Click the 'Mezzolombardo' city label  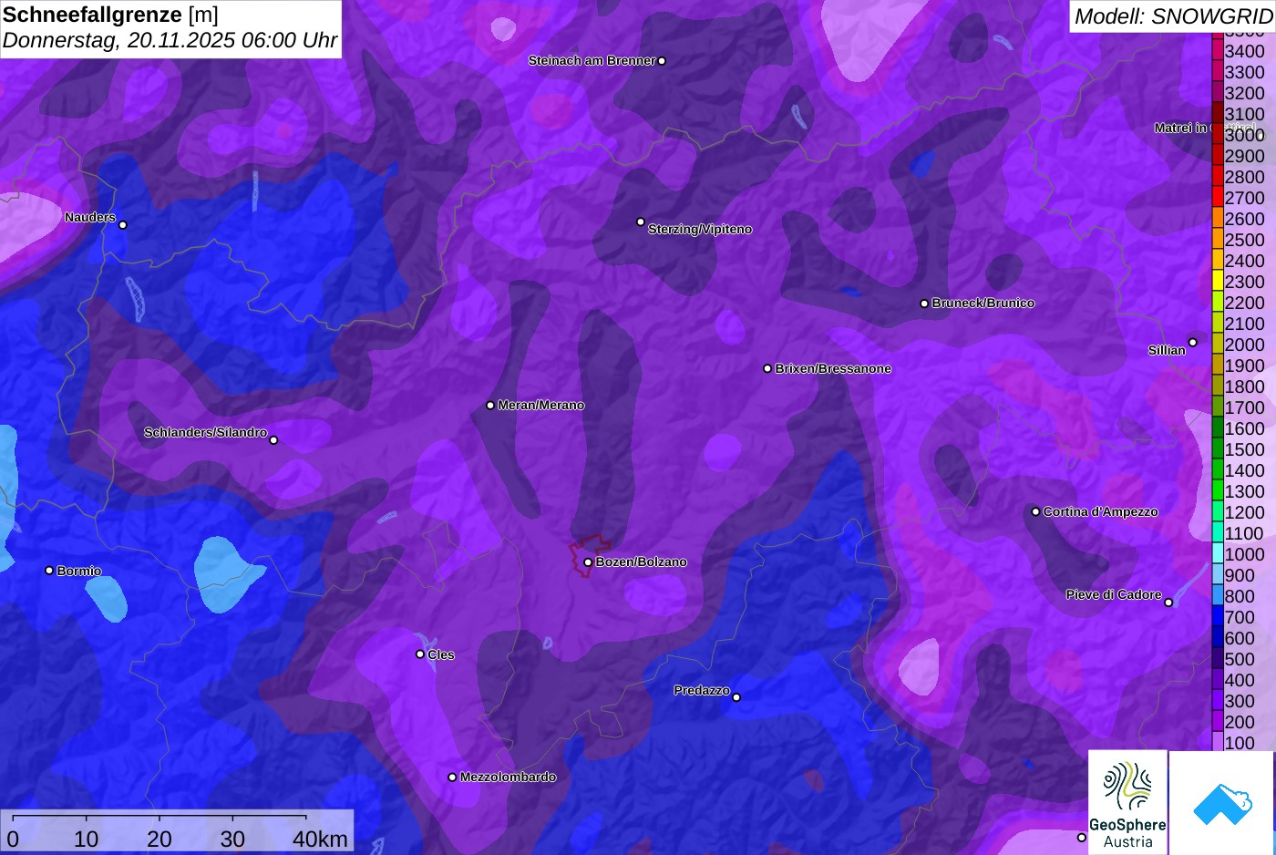tap(508, 778)
